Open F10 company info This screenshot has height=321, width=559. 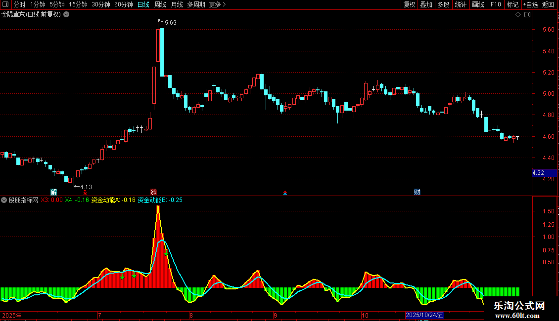pyautogui.click(x=496, y=4)
